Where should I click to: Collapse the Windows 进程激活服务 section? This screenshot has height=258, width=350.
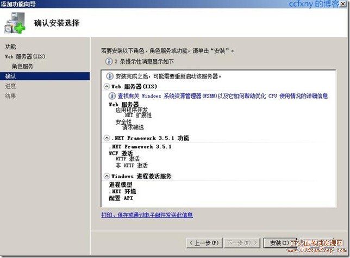[107, 176]
